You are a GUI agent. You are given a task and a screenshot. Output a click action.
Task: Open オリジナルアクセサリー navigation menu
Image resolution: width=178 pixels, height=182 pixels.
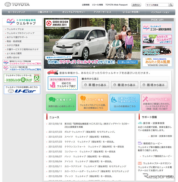pos(74,12)
